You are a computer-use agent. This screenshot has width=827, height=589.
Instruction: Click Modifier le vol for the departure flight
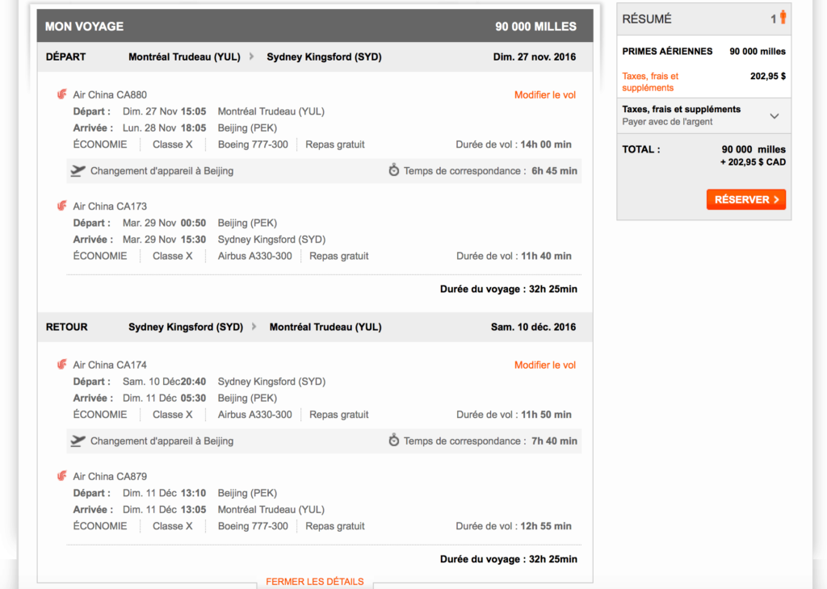(x=545, y=94)
